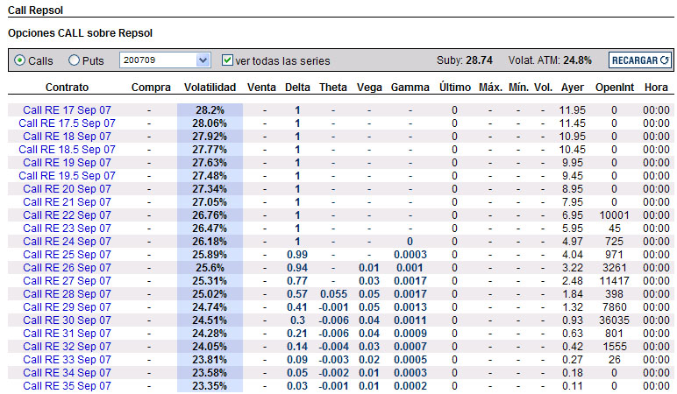677x394 pixels.
Task: Open Call RE 24 Sep 07 contract
Action: pyautogui.click(x=67, y=242)
